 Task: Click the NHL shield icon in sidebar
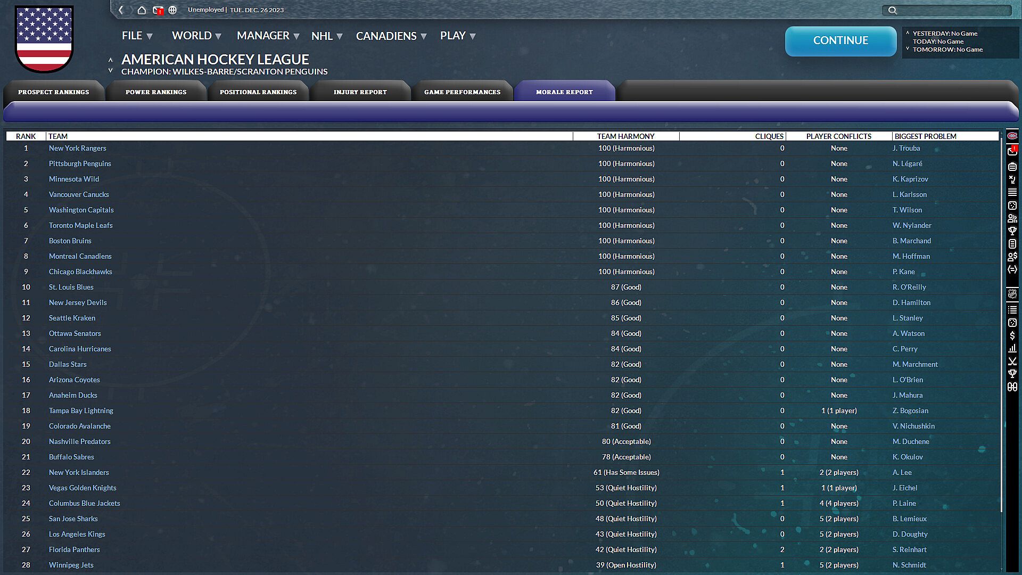1012,294
